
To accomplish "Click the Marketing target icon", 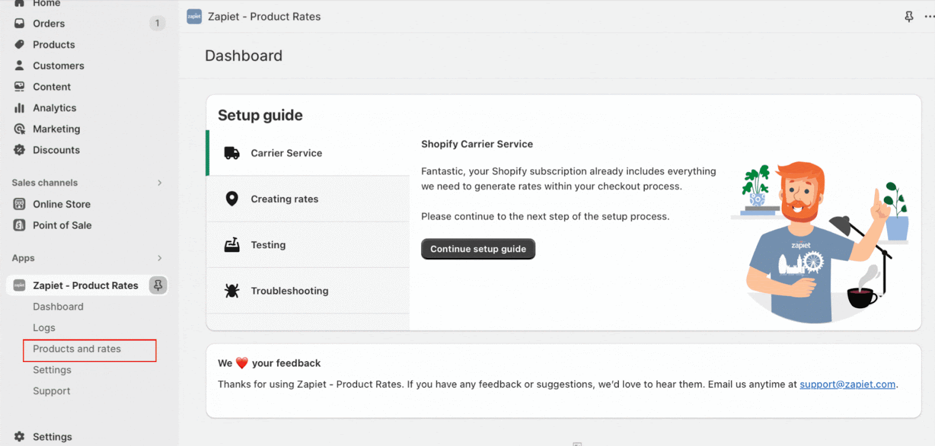I will (x=19, y=129).
